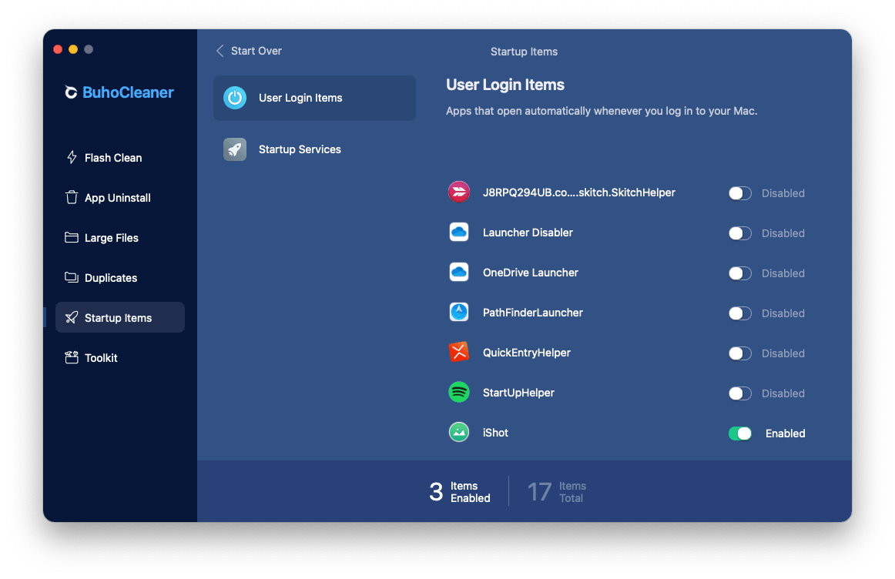The image size is (895, 579).
Task: Turn on the StartUpHelper toggle
Action: 739,393
